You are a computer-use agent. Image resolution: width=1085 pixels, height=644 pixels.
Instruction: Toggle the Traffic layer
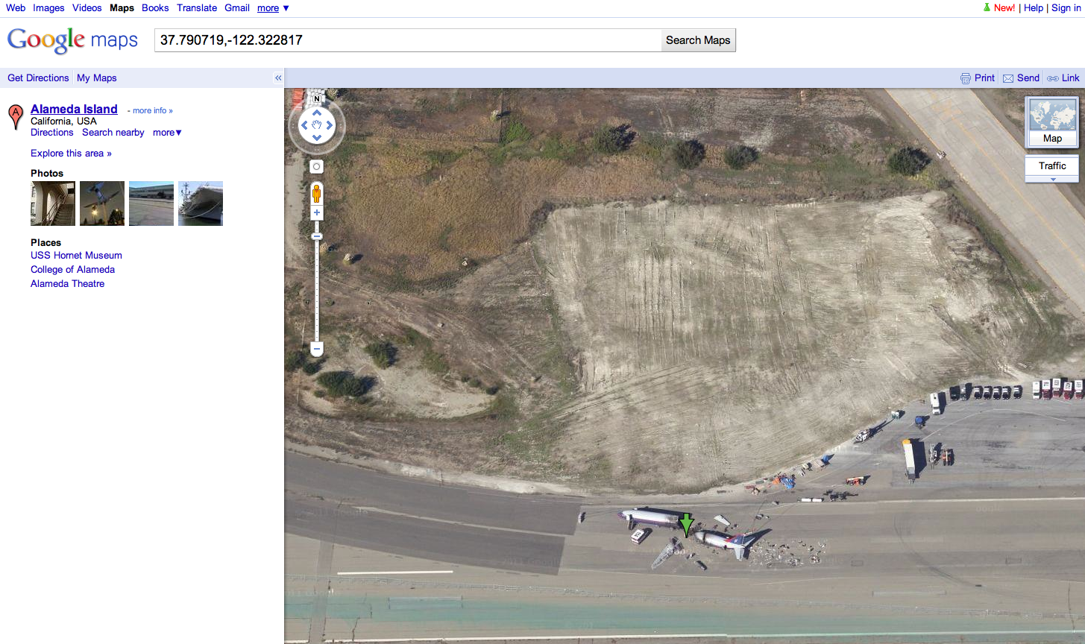click(x=1051, y=165)
